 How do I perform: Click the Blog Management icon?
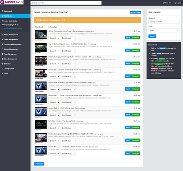pyautogui.click(x=2, y=59)
